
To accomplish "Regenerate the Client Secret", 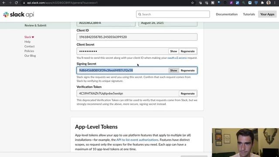I will [x=188, y=51].
